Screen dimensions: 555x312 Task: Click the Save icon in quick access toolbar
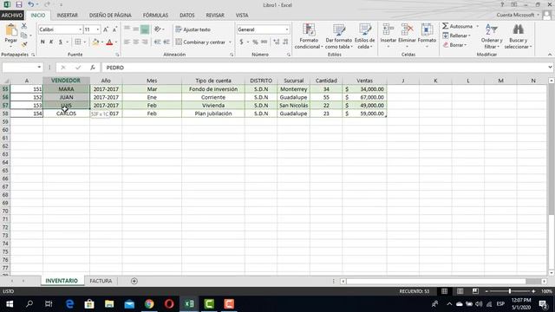[19, 4]
